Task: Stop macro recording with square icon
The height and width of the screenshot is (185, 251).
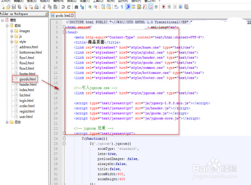Action: point(169,7)
